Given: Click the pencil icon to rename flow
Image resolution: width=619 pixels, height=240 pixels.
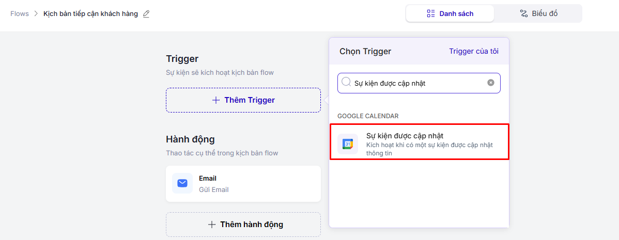Looking at the screenshot, I should (x=146, y=14).
